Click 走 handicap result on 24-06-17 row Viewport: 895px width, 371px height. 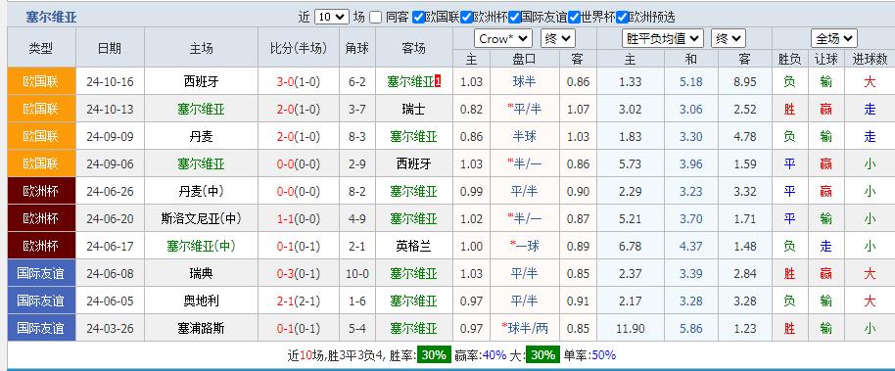click(x=825, y=246)
